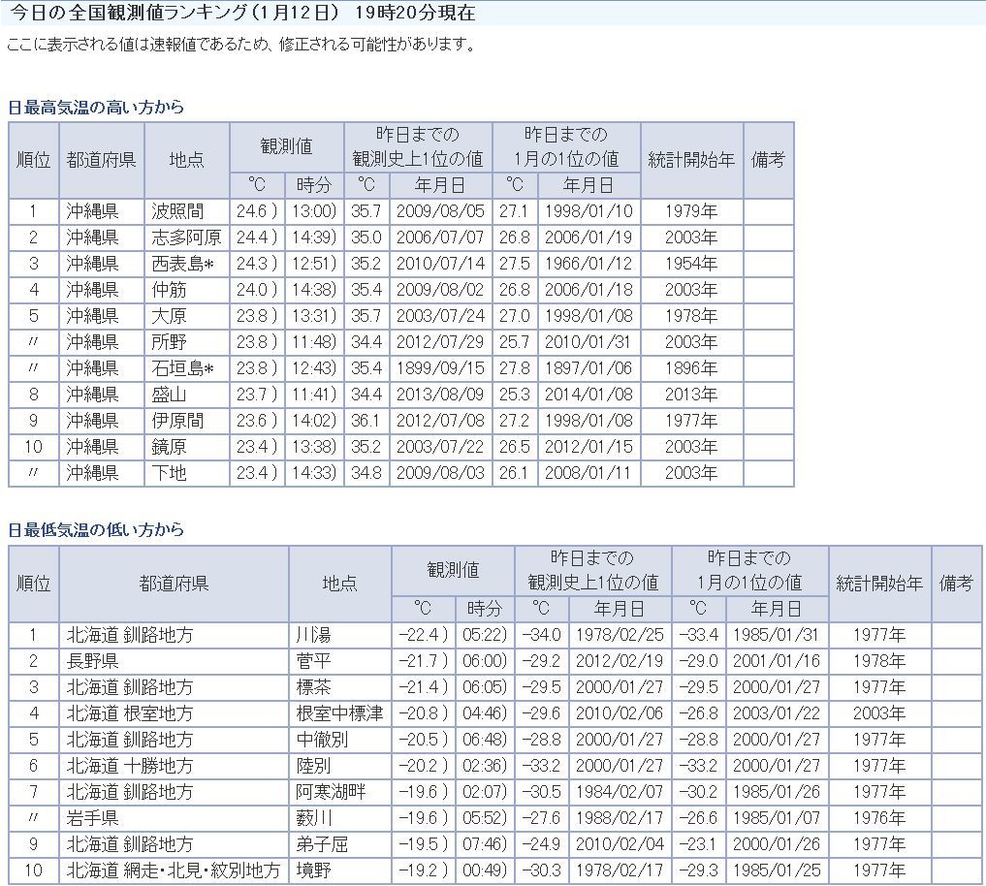This screenshot has width=986, height=886.
Task: Select the 北海道 十勝地方 region cell
Action: click(x=130, y=766)
